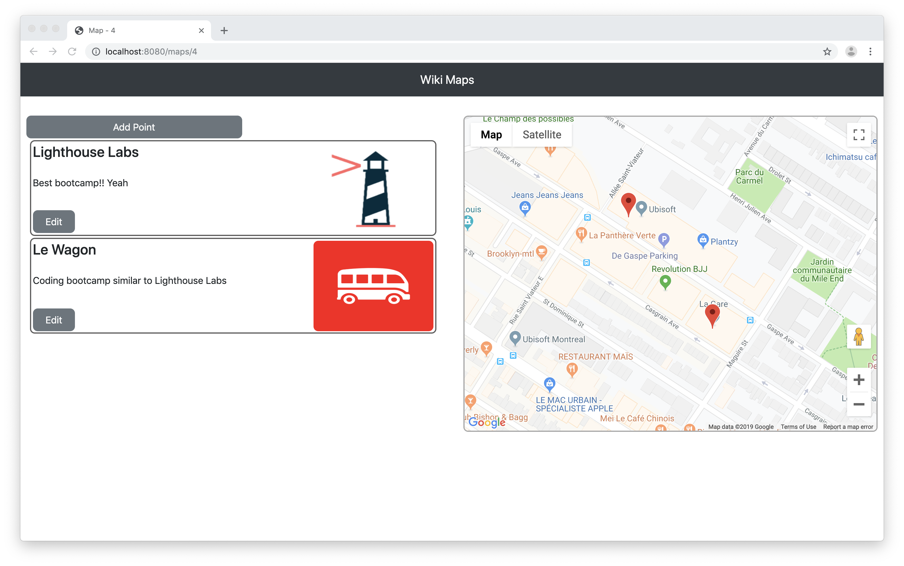Select the Street View pegman
The height and width of the screenshot is (566, 904).
coord(859,336)
